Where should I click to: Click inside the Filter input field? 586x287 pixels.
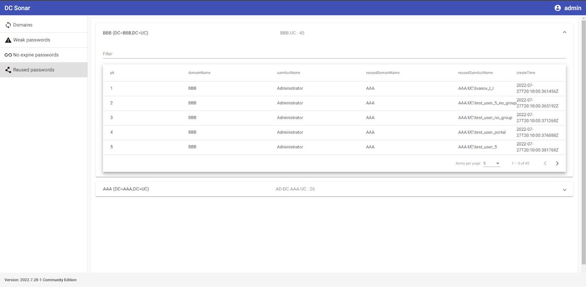195,54
